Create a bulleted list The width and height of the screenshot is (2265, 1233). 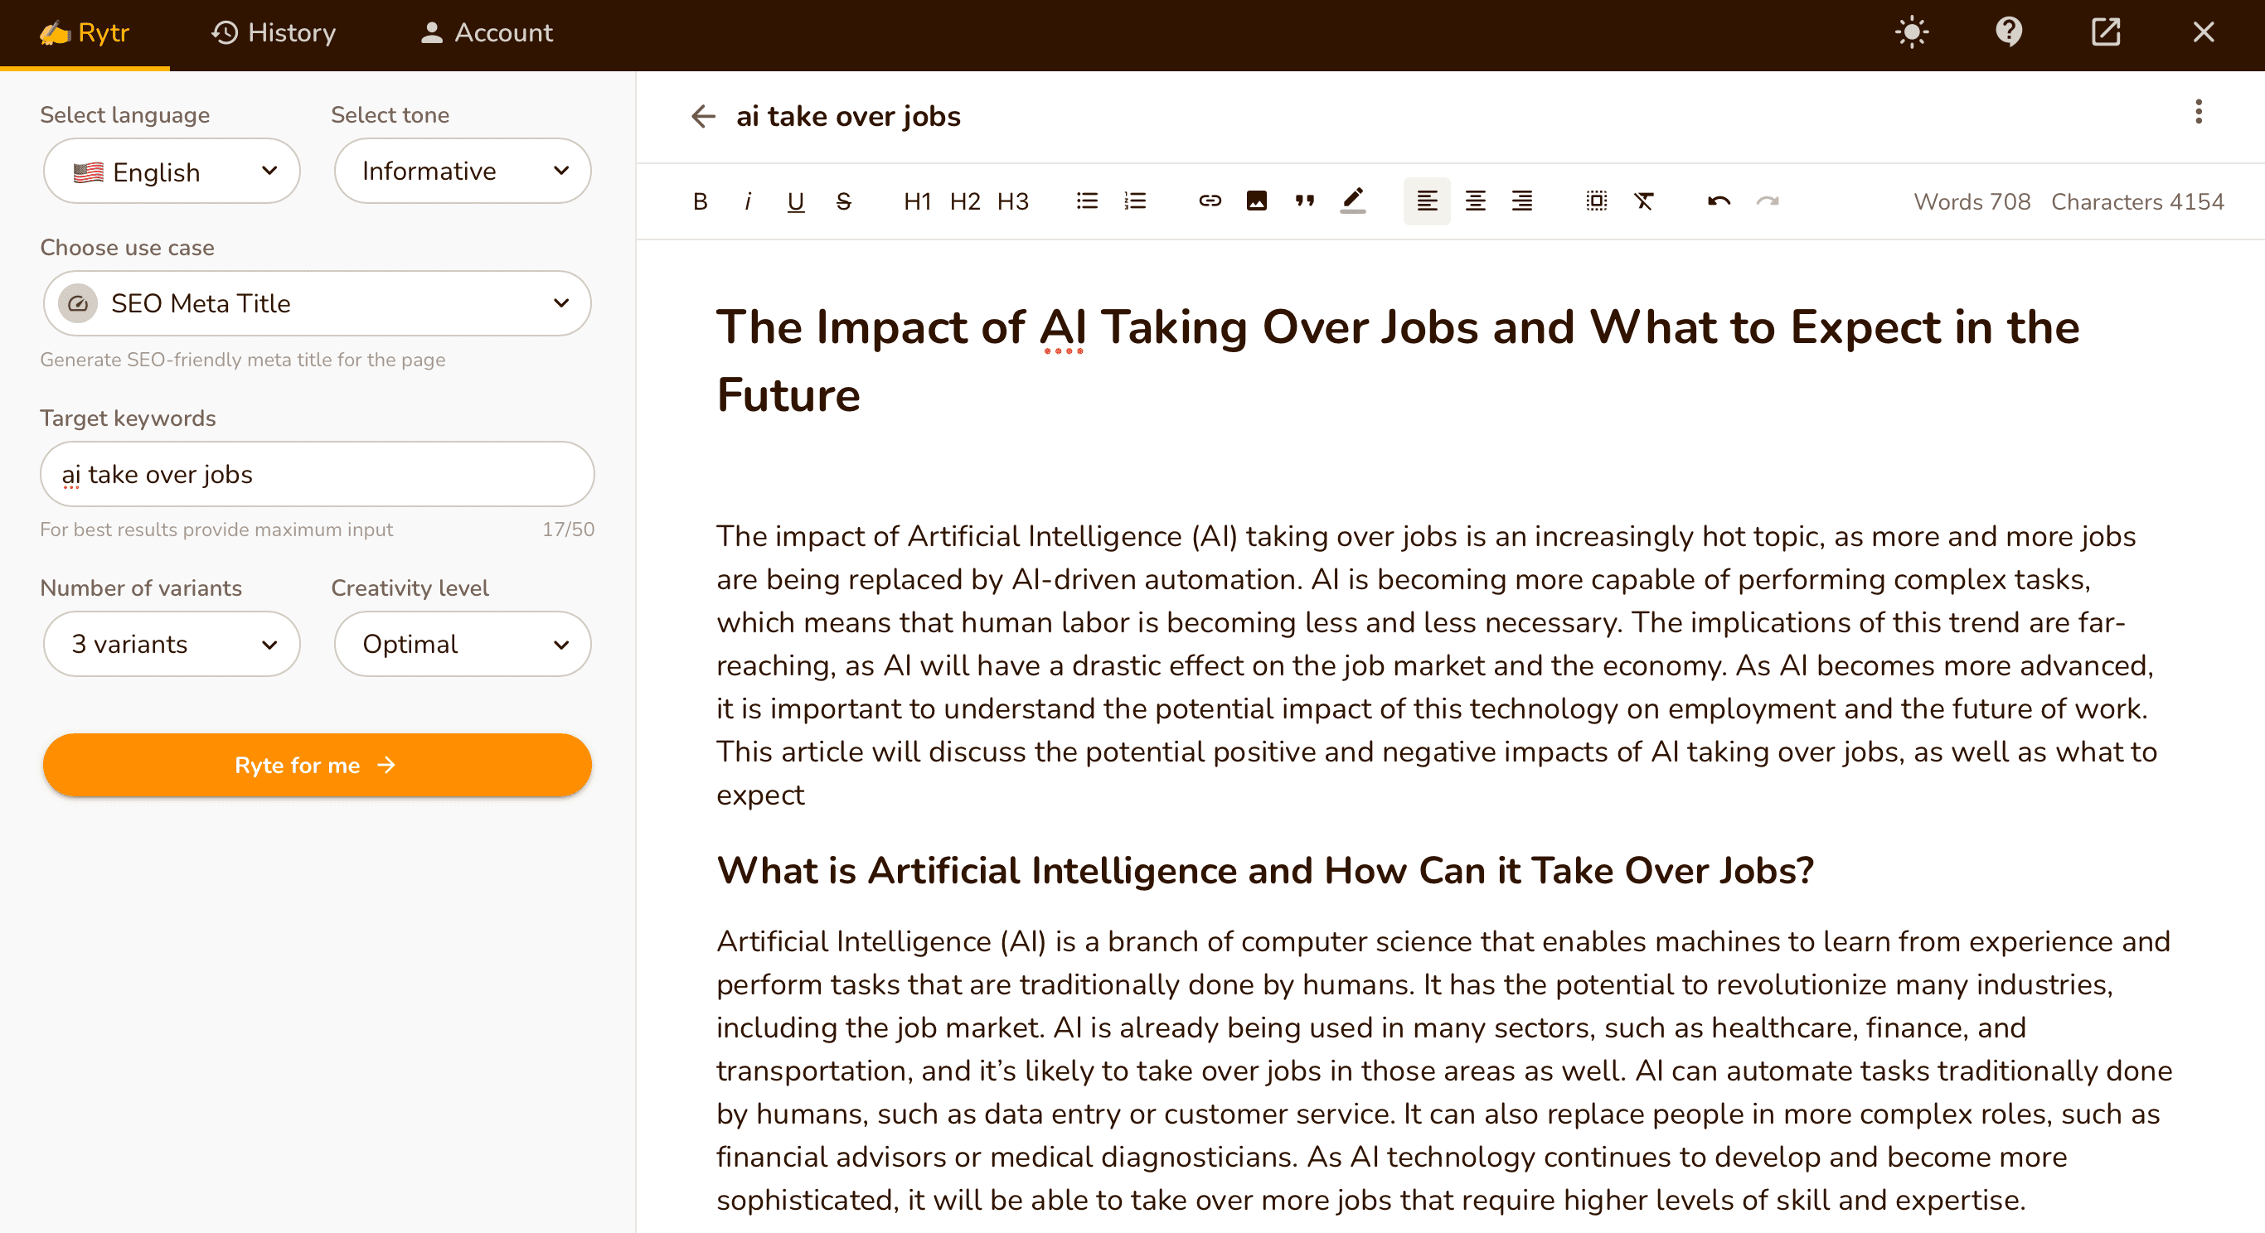(x=1088, y=201)
